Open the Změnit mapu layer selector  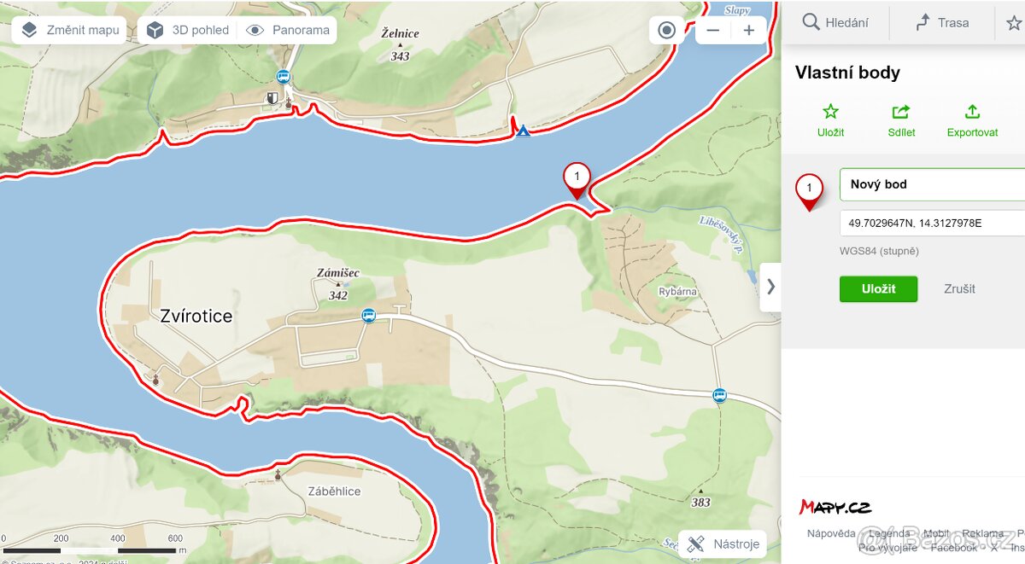coord(69,30)
